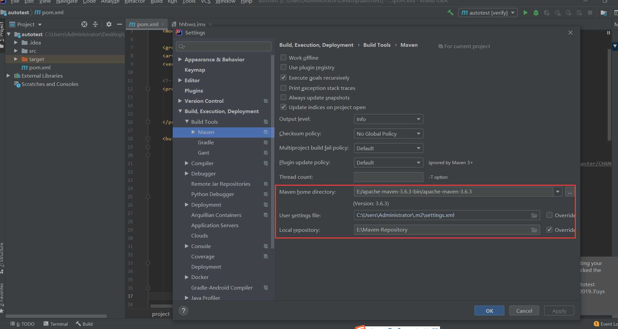Cancel the Settings dialog
Screen dimensions: 618x329
tap(524, 311)
